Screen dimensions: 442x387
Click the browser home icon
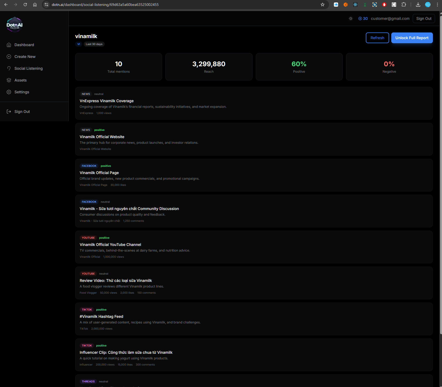coord(35,5)
